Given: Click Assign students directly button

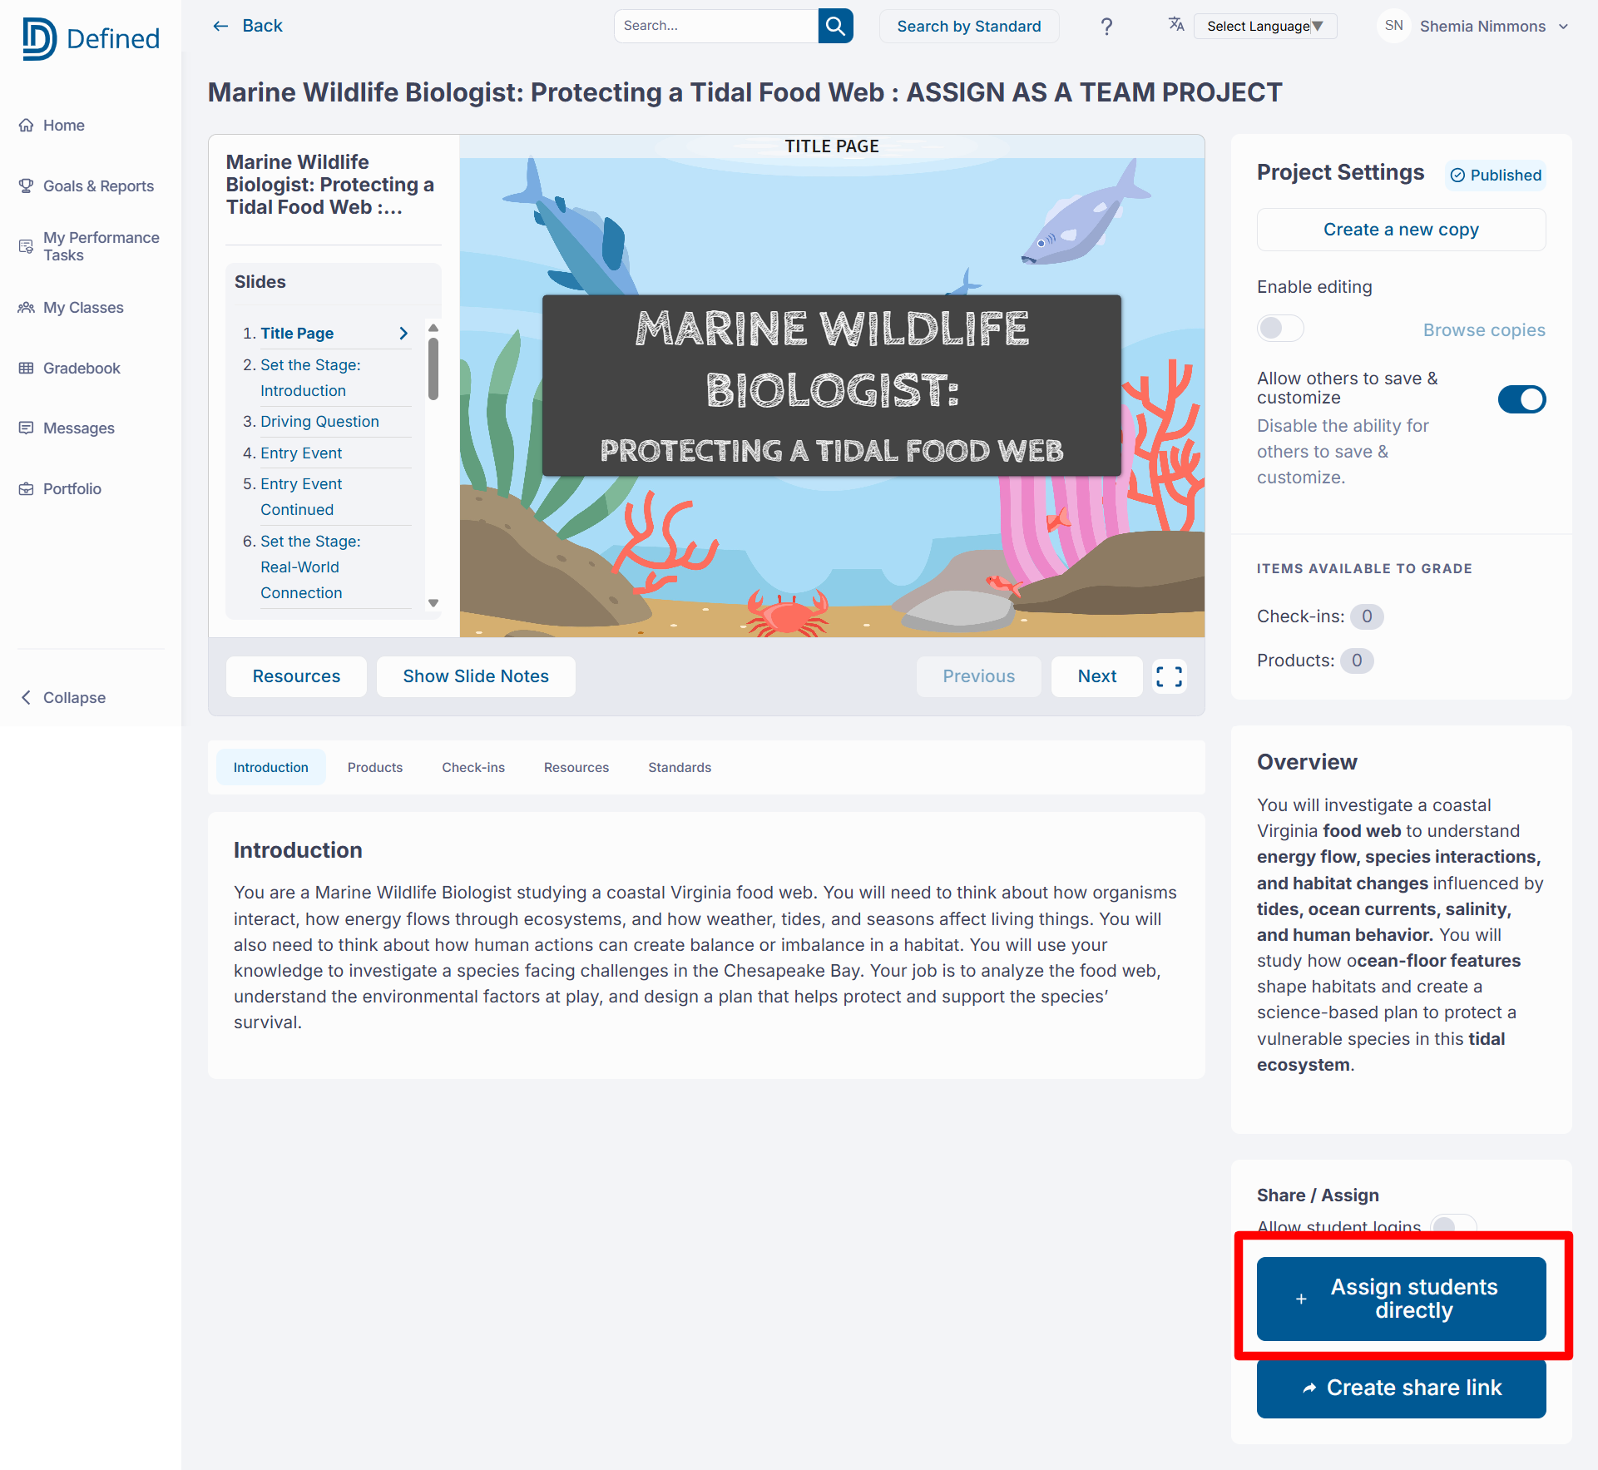Looking at the screenshot, I should (1401, 1299).
